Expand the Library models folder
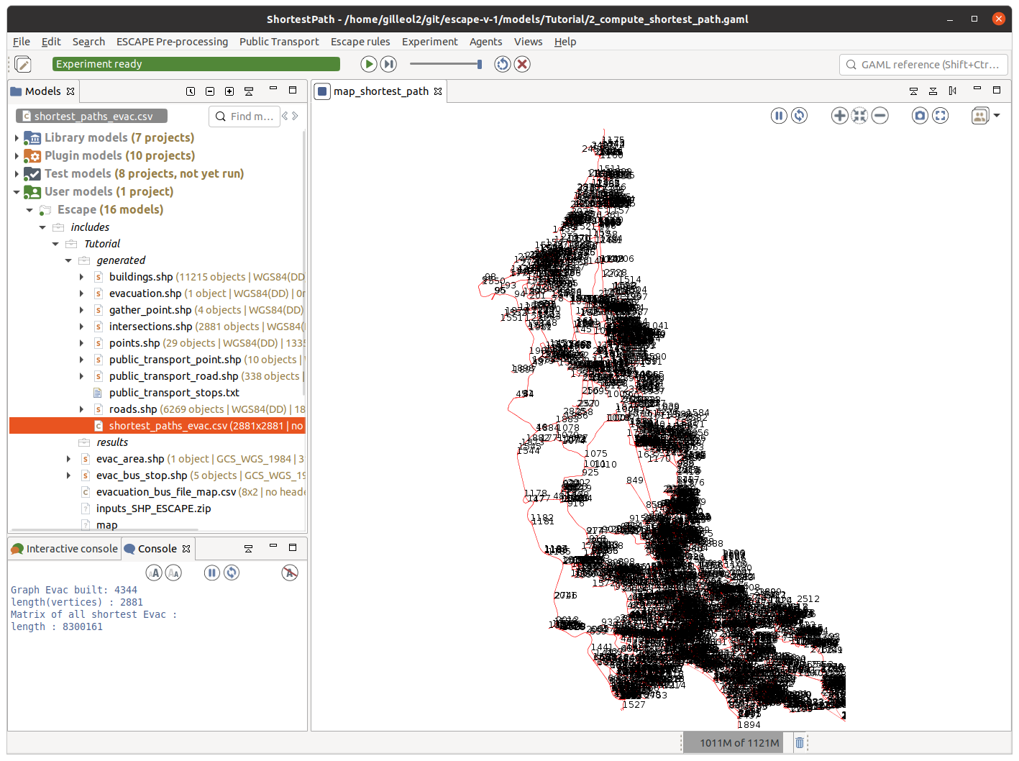This screenshot has width=1019, height=761. 17,137
